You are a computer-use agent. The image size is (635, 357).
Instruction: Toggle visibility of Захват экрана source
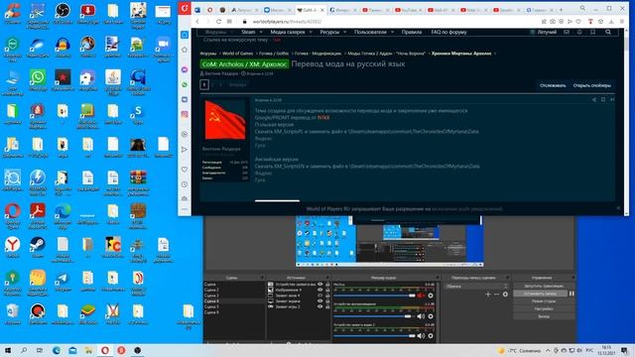click(319, 301)
